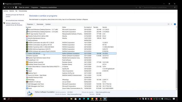
Task: Select the WinRAR 5.71 icon
Action: [x=27, y=82]
